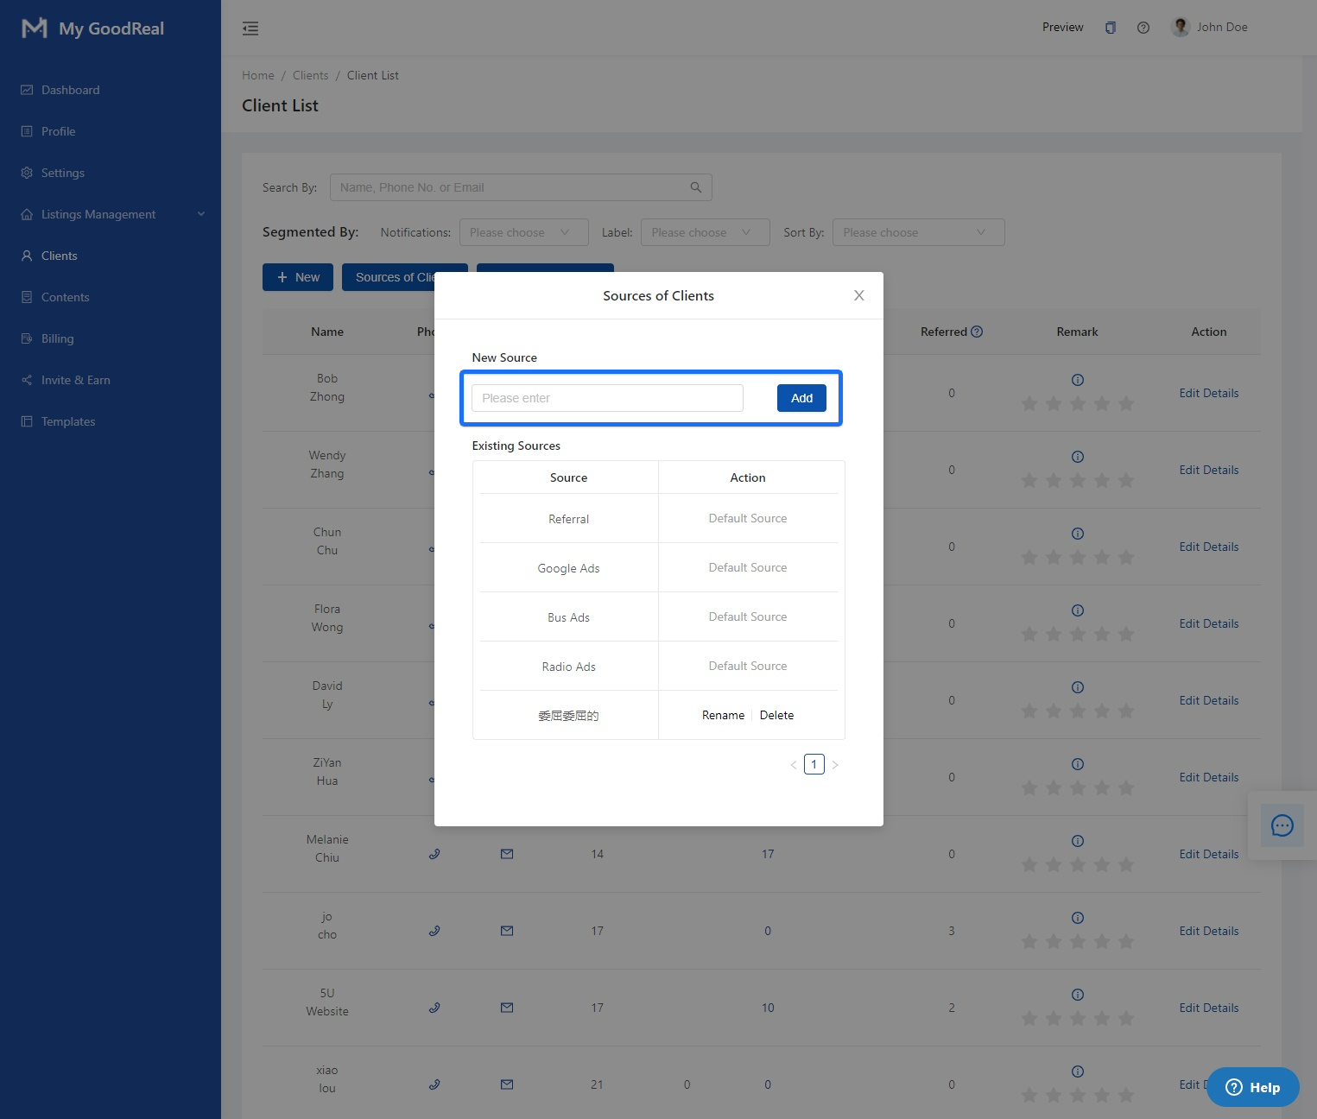Click the remark info icon for Bob Zhong
Screen dimensions: 1317x1119
pos(1077,380)
